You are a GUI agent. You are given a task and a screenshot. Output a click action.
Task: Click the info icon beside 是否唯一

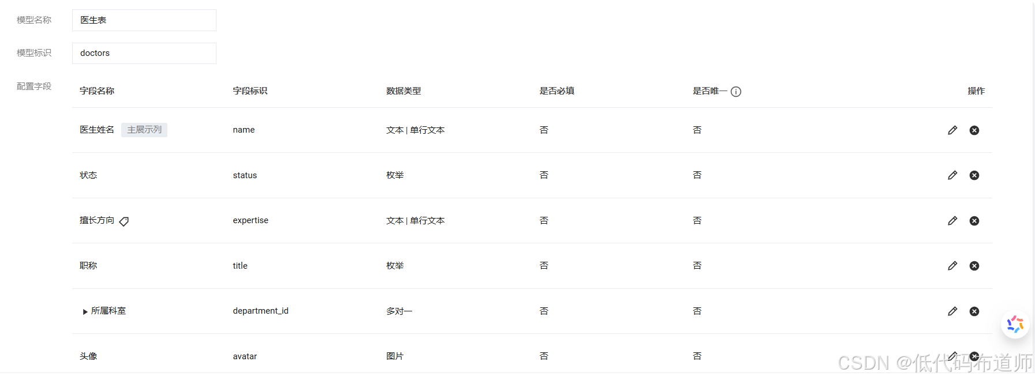click(736, 92)
